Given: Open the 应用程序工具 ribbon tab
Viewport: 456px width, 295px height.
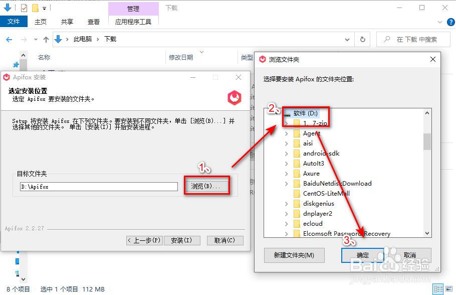Looking at the screenshot, I should pos(133,22).
